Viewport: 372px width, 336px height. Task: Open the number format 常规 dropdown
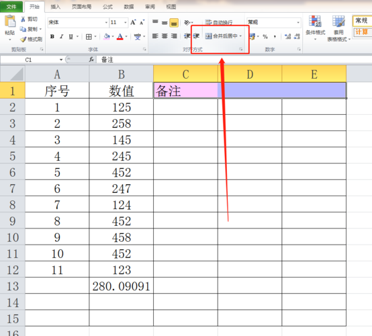pyautogui.click(x=298, y=23)
